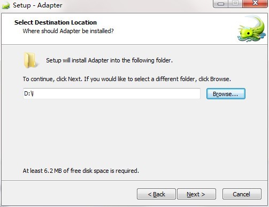Image resolution: width=269 pixels, height=207 pixels.
Task: Continue the installation with Next
Action: tap(196, 194)
